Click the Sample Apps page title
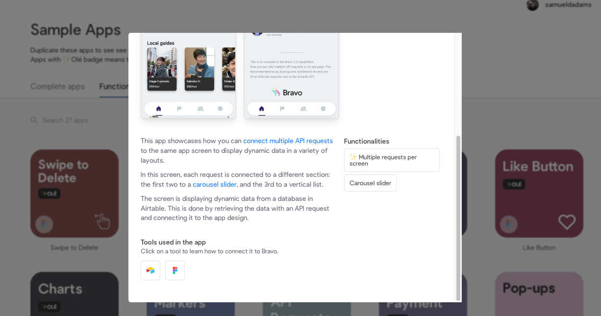Screen dimensions: 601x316 pos(75,30)
